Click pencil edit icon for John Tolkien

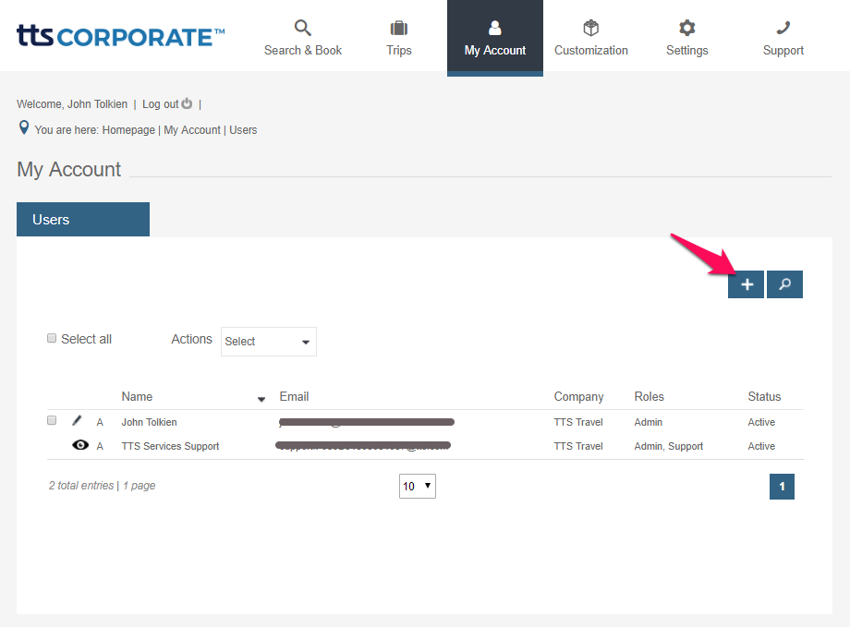(78, 421)
